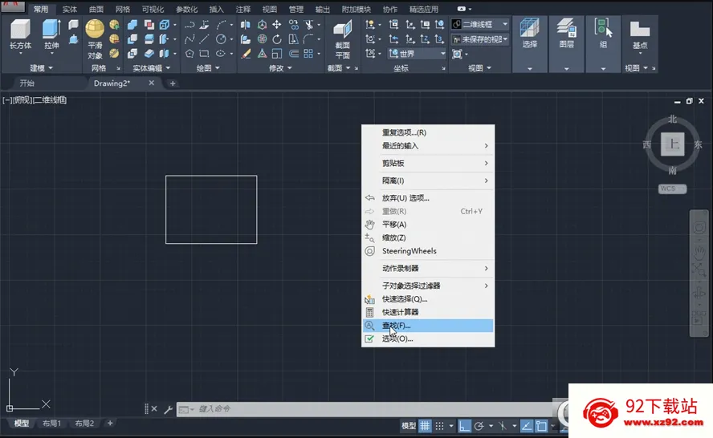Click the 组 group icon
This screenshot has height=438, width=713.
pyautogui.click(x=603, y=28)
